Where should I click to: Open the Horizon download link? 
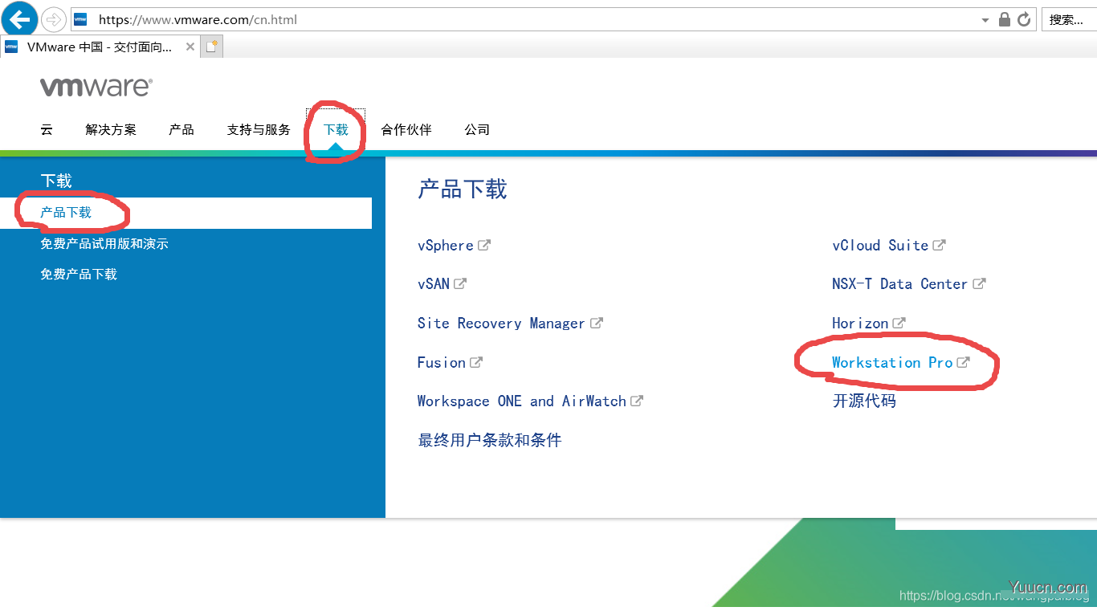(x=860, y=324)
